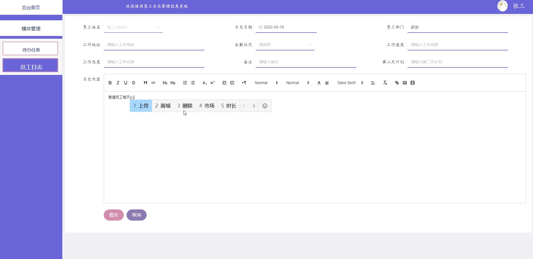Toggle bold formatting in the editor toolbar
This screenshot has height=259, width=533.
110,83
